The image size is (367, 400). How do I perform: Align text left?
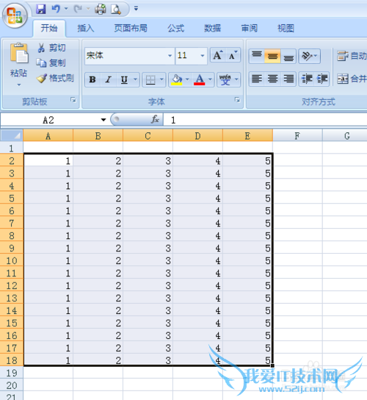click(257, 79)
